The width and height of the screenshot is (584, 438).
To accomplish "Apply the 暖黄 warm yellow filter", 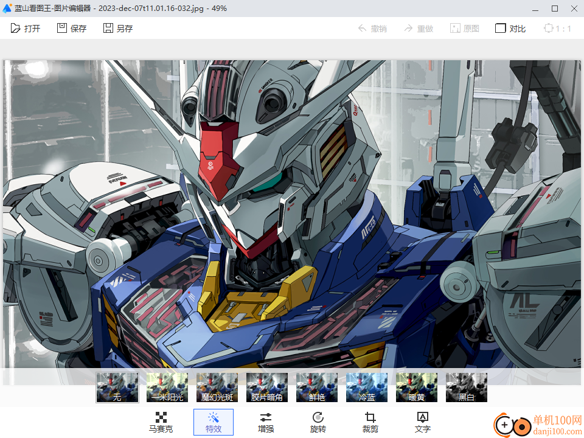I will (417, 388).
